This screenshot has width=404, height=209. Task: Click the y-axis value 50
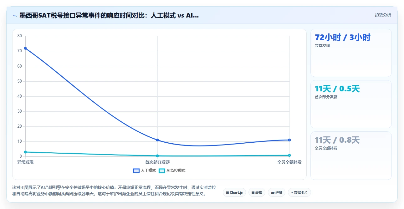click(x=20, y=81)
